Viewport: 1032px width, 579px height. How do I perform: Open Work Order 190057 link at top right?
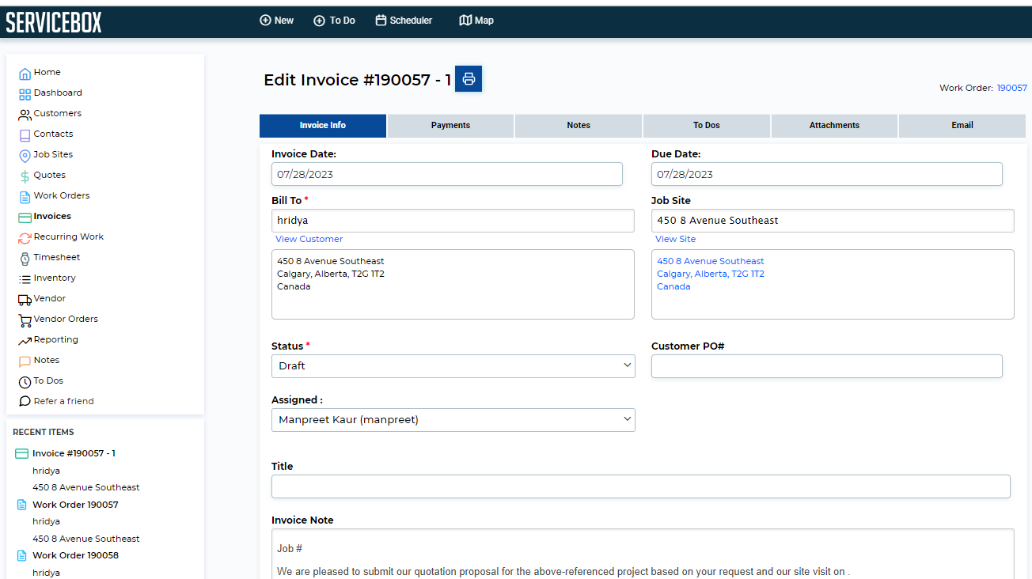[1011, 88]
